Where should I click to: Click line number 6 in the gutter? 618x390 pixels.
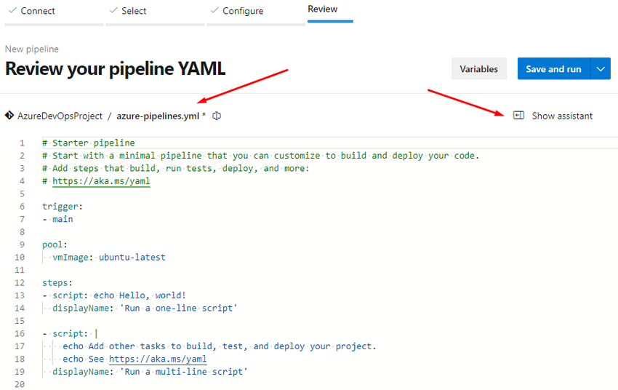pyautogui.click(x=22, y=207)
